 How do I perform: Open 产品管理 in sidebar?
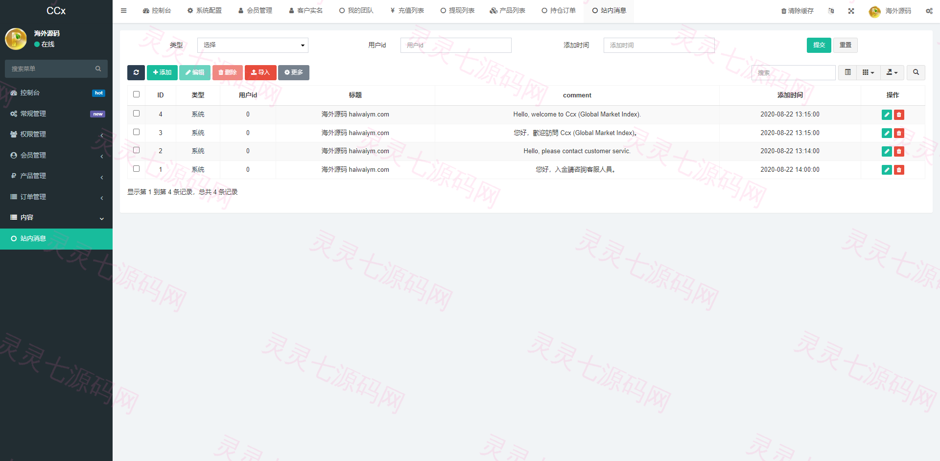pos(56,176)
